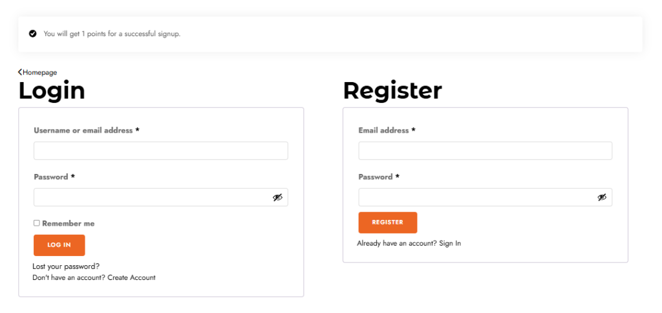The width and height of the screenshot is (662, 313).
Task: Focus the Register Email address field
Action: click(485, 151)
